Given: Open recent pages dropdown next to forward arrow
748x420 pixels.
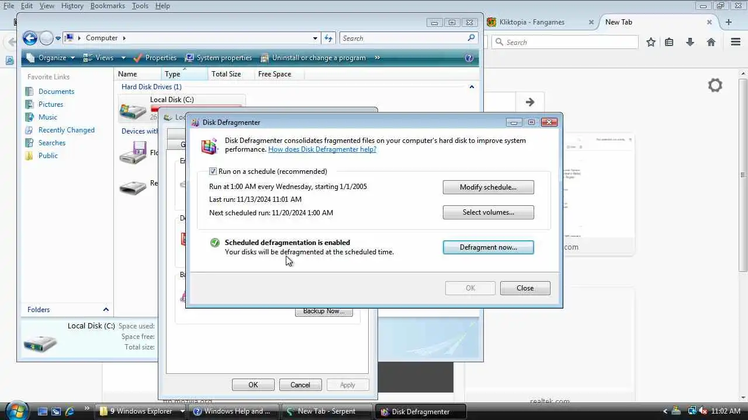Looking at the screenshot, I should (x=58, y=38).
